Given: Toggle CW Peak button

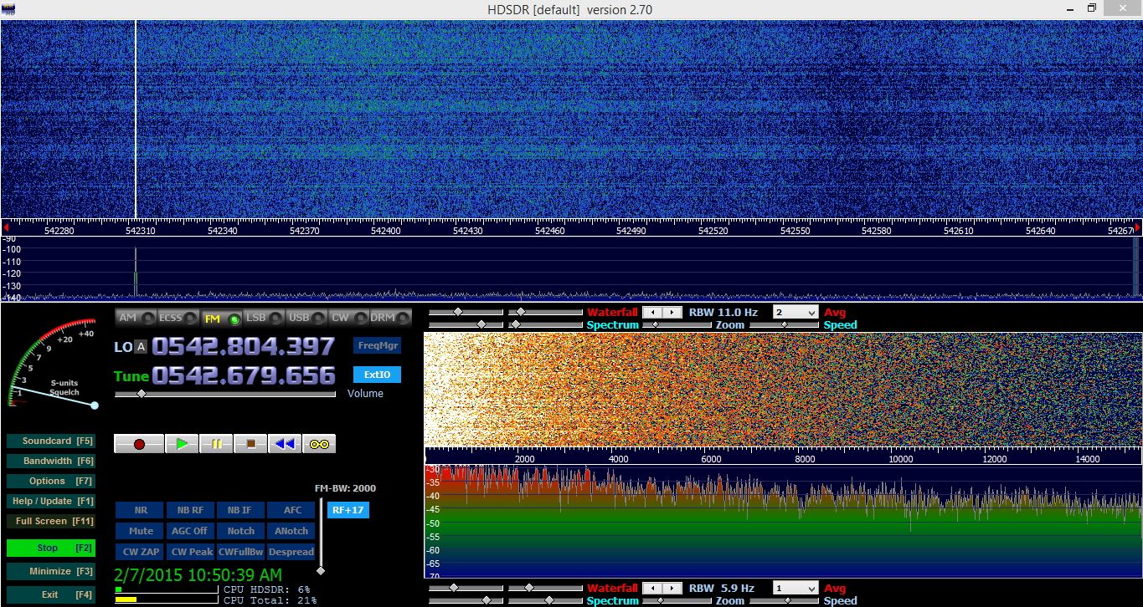Looking at the screenshot, I should pos(191,552).
